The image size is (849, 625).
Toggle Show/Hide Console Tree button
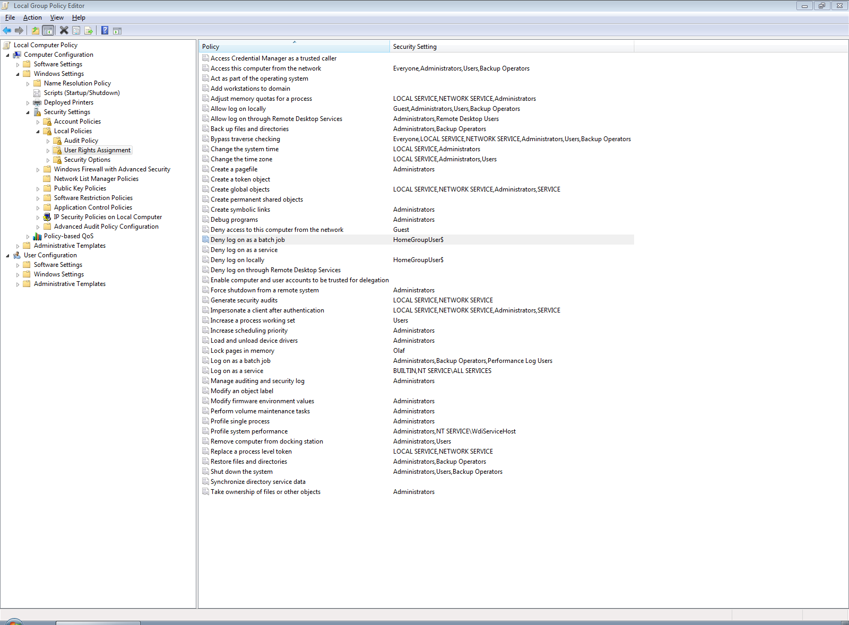(x=48, y=31)
